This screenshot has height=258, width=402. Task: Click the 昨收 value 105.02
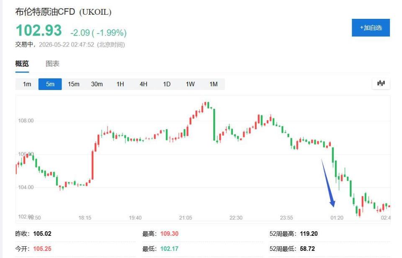point(42,234)
